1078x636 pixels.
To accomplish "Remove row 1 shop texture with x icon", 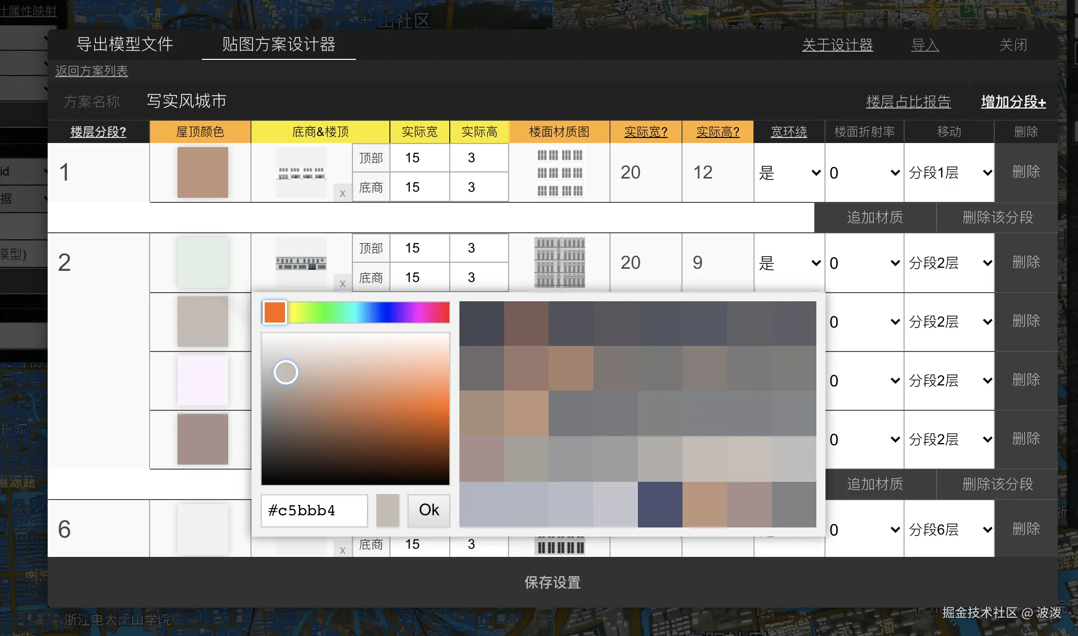I will [x=343, y=193].
